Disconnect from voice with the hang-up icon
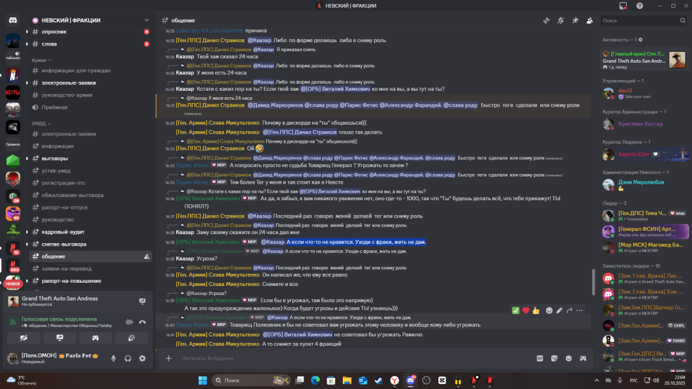Viewport: 692px width, 389px height. coord(142,322)
